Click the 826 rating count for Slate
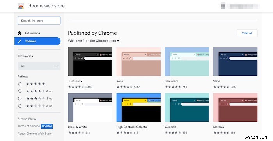 pyautogui.click(x=233, y=87)
